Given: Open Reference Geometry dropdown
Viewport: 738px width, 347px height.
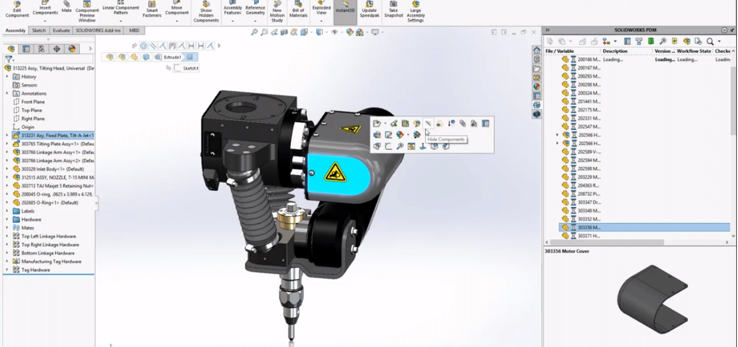Looking at the screenshot, I should 255,21.
